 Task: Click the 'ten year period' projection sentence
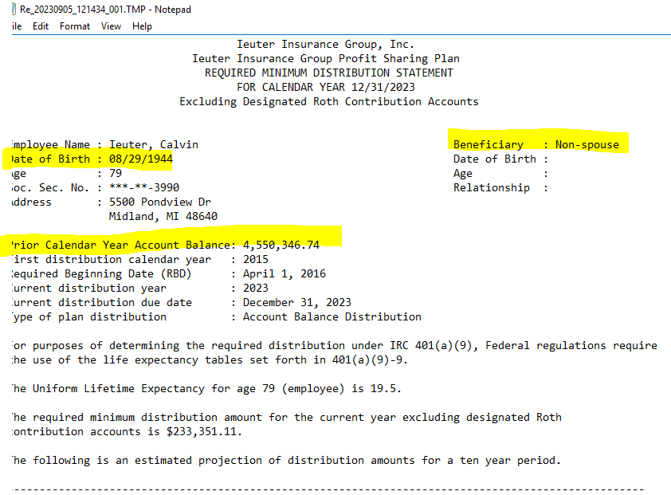pyautogui.click(x=286, y=460)
